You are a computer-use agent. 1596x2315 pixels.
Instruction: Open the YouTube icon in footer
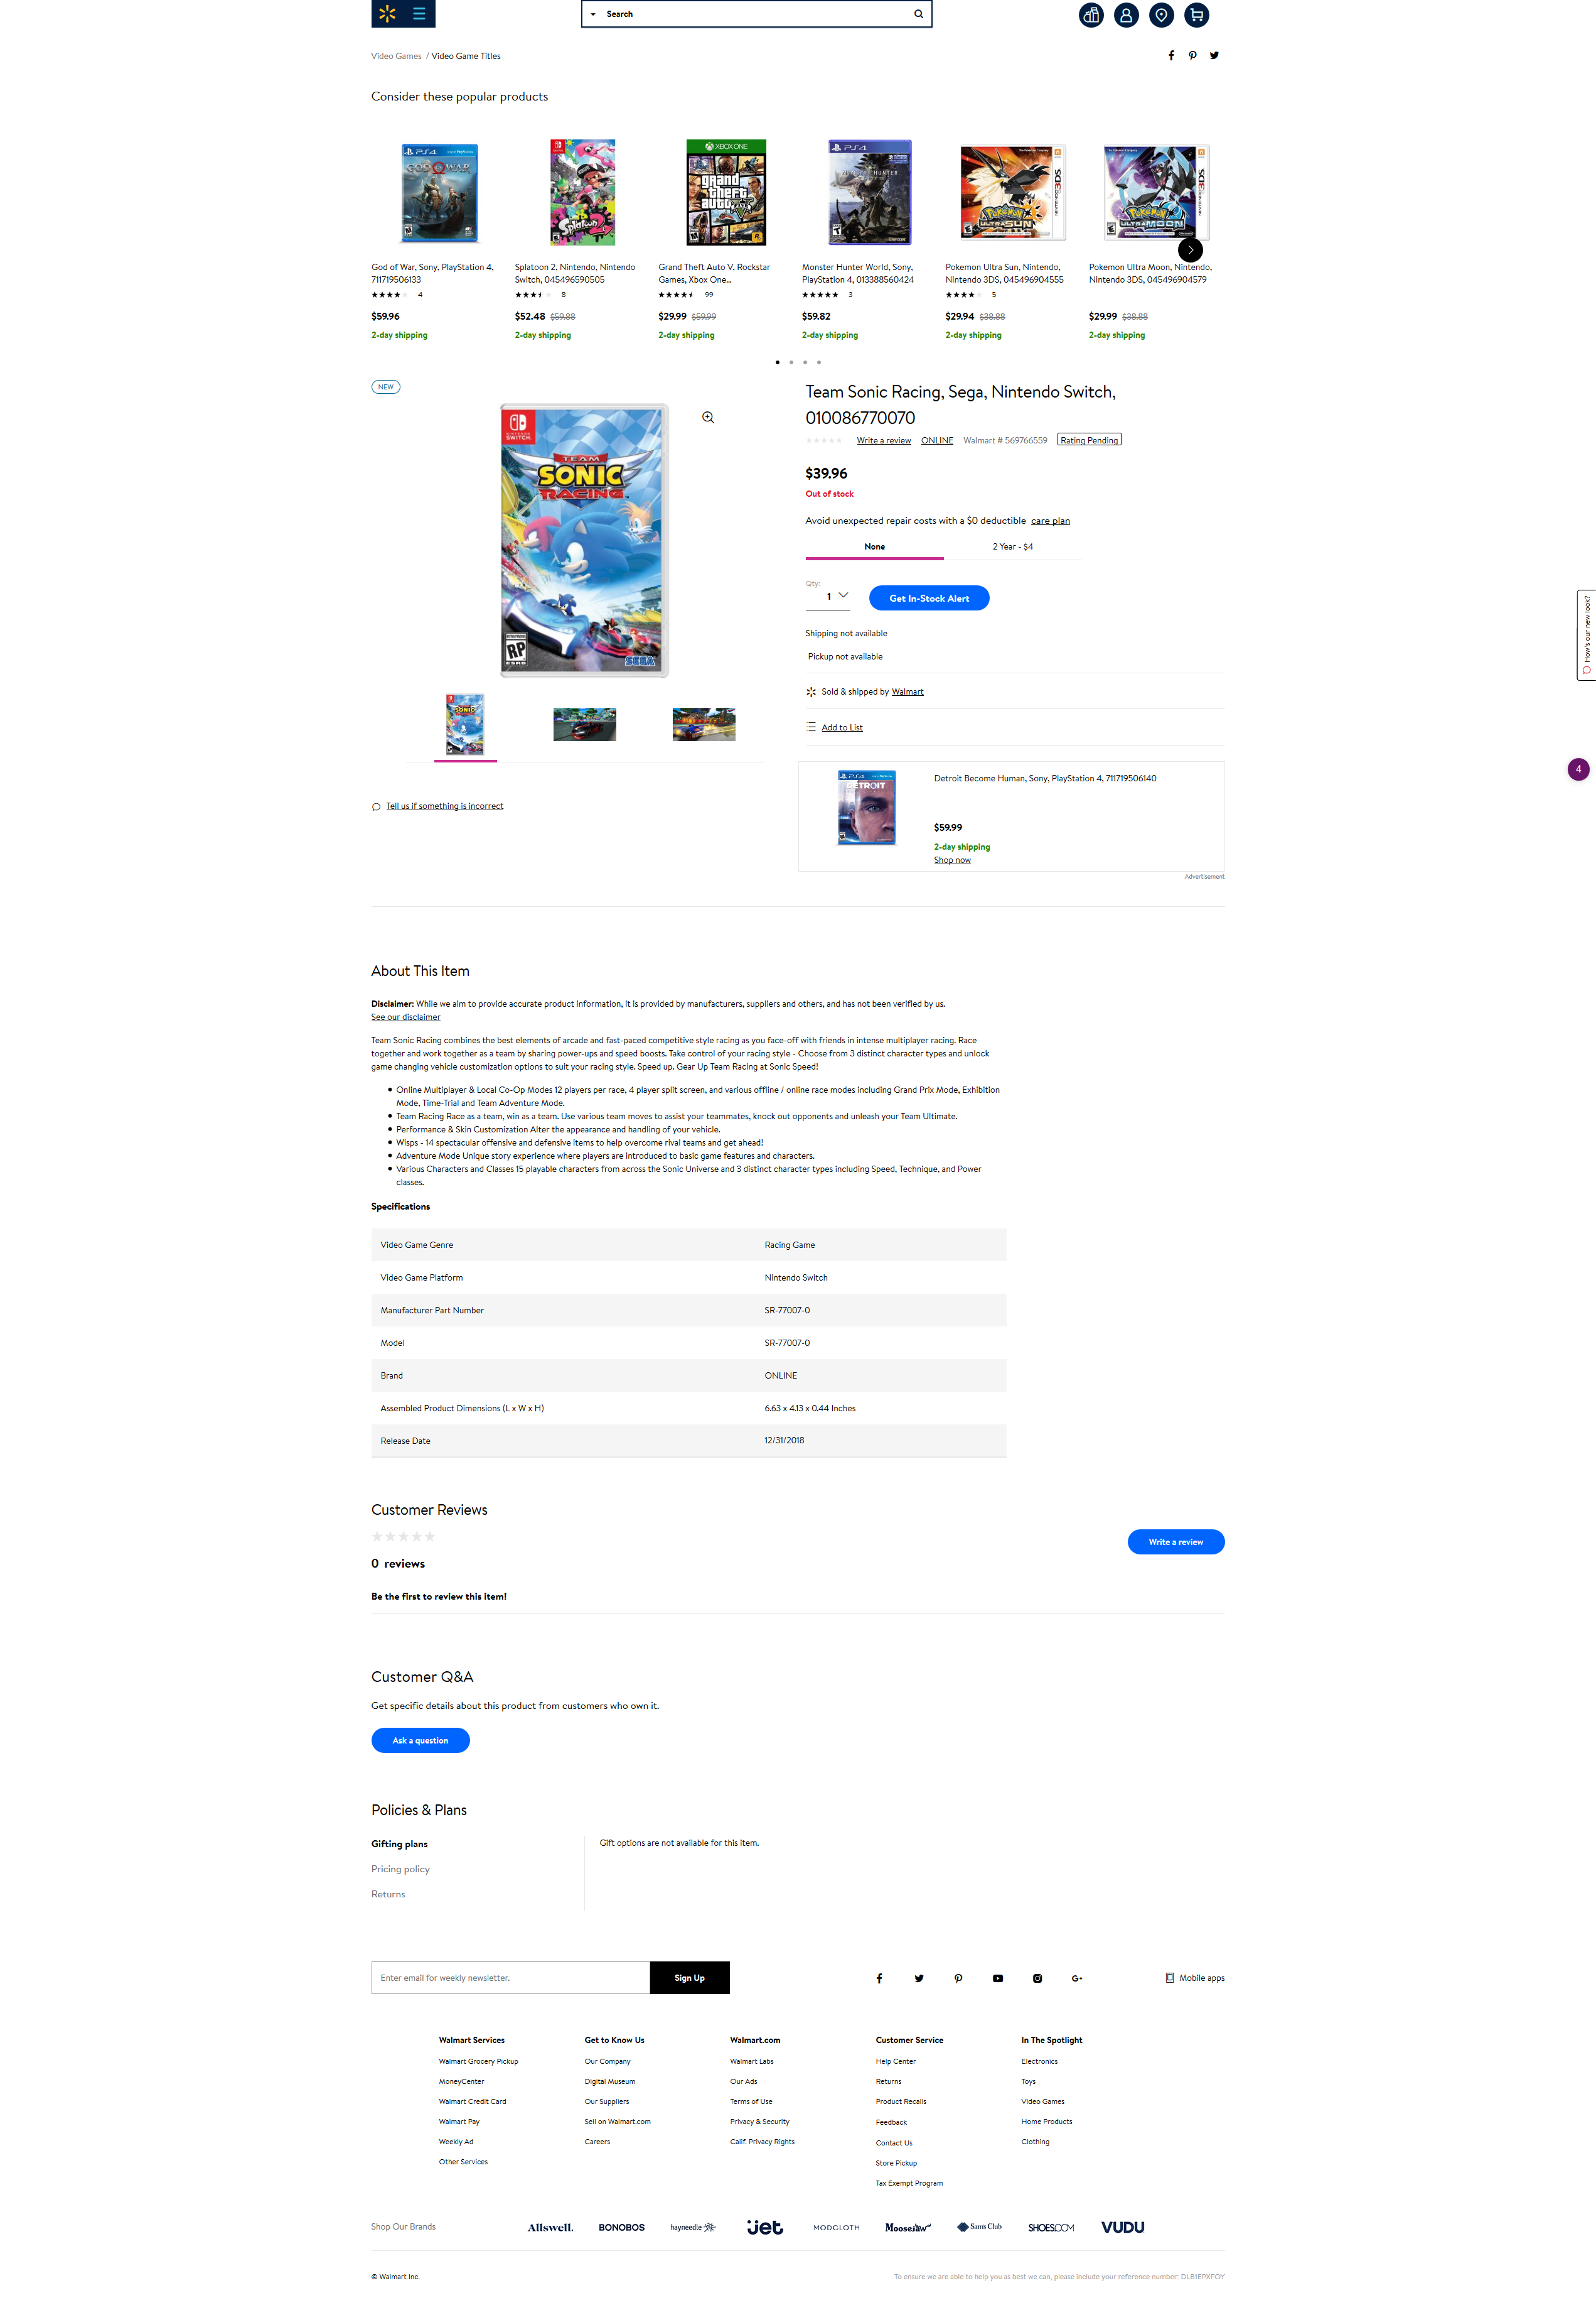pyautogui.click(x=997, y=1978)
